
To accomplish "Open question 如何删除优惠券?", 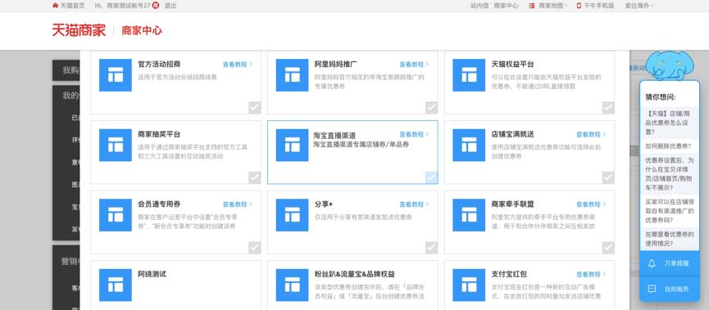I will pos(669,146).
